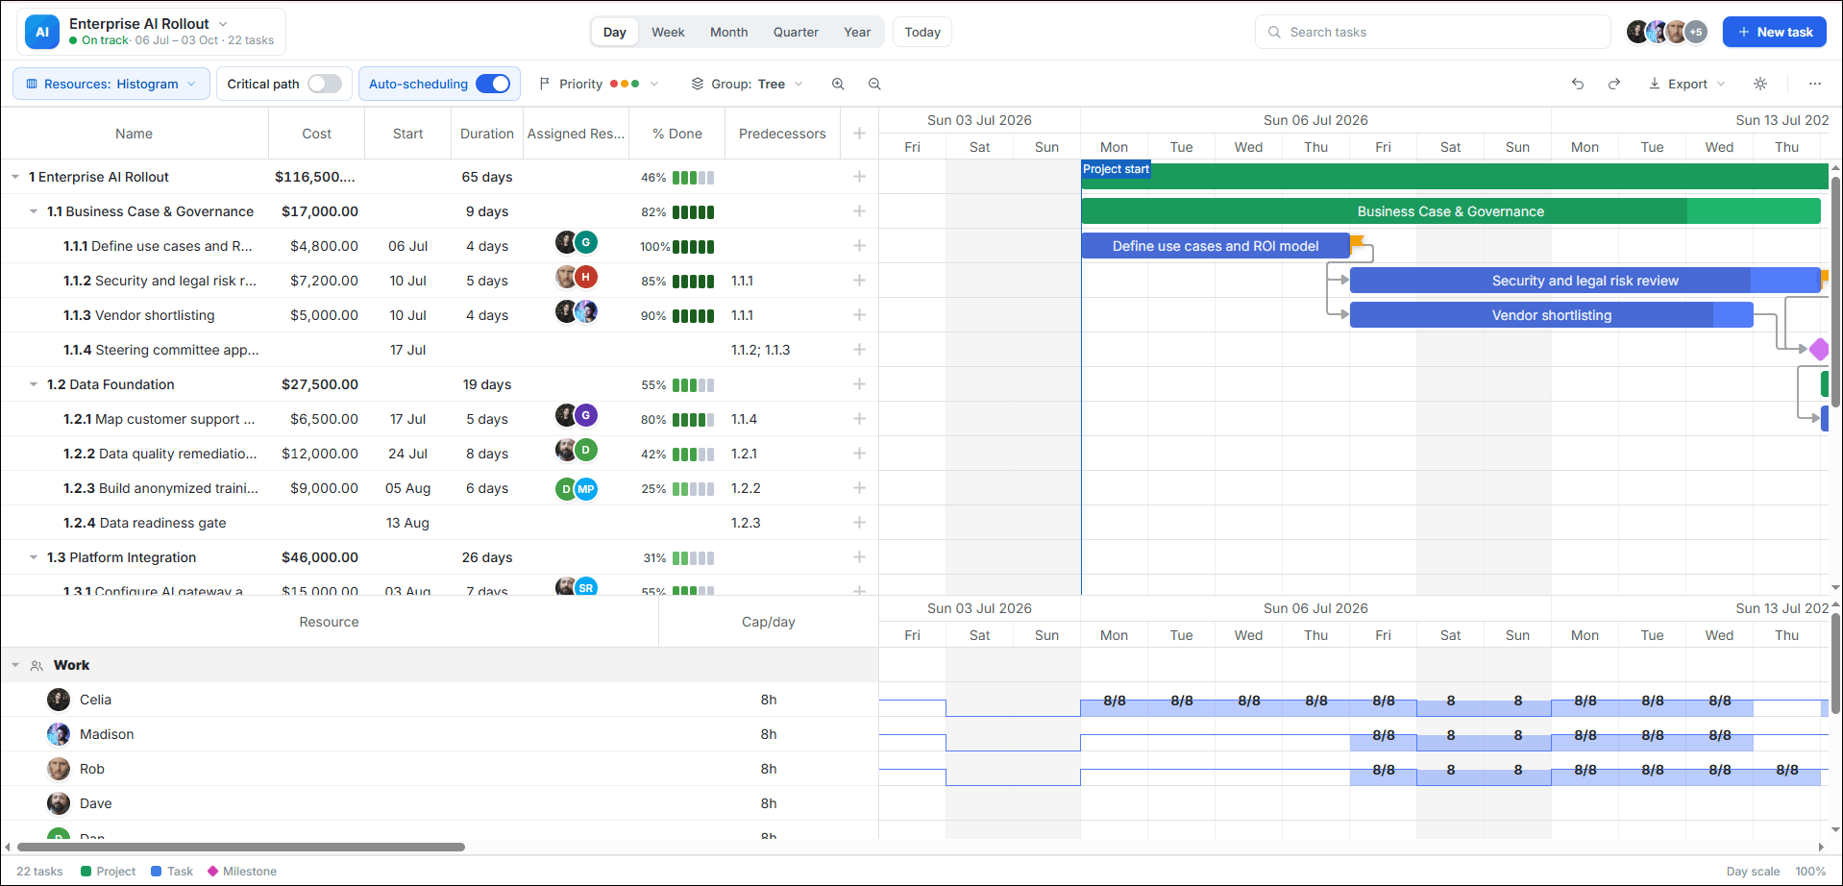
Task: Click assigned avatars for Build anonymized training
Action: [577, 488]
